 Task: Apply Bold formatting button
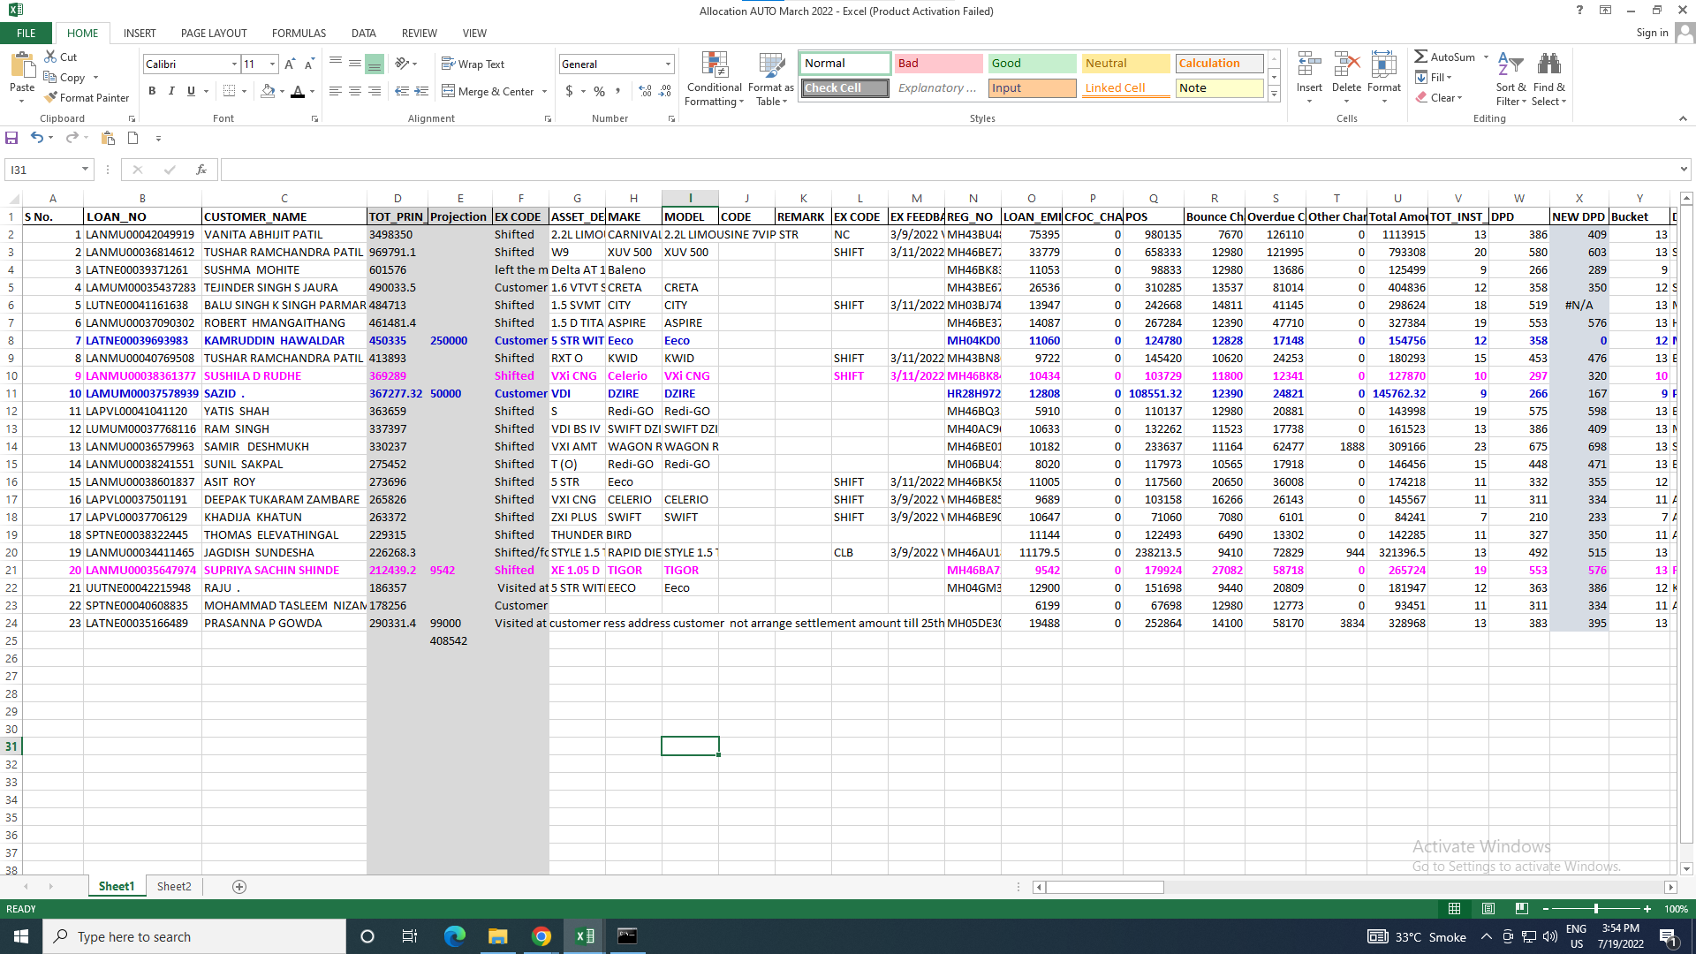point(152,91)
